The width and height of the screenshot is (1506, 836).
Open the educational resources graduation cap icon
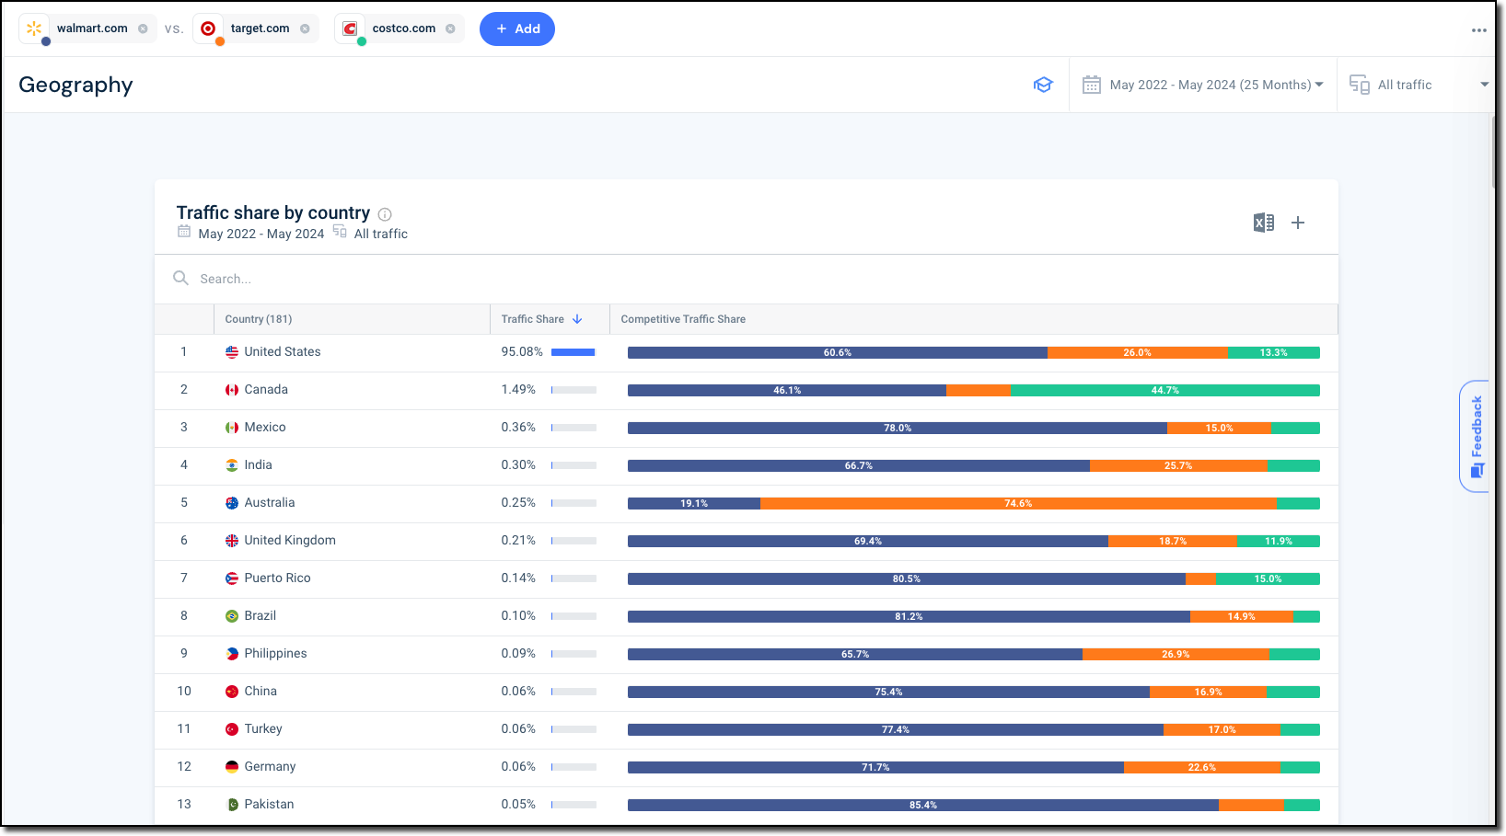(1043, 84)
